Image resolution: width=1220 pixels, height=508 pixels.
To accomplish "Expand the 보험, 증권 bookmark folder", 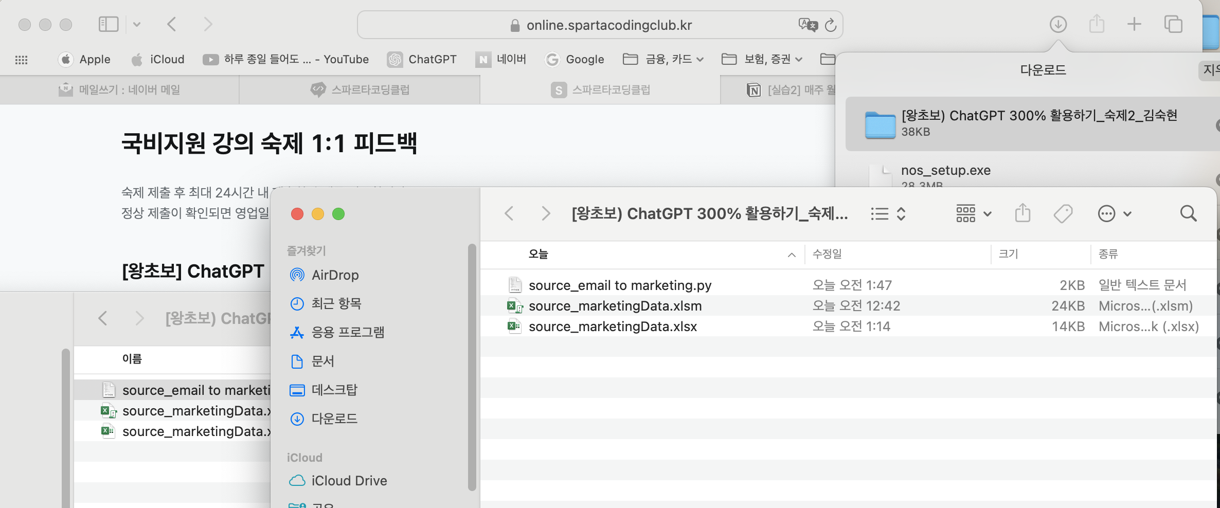I will (x=762, y=60).
